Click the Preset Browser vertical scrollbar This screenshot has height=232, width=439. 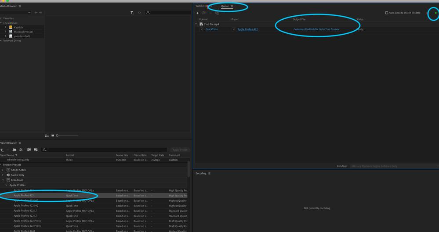189,169
